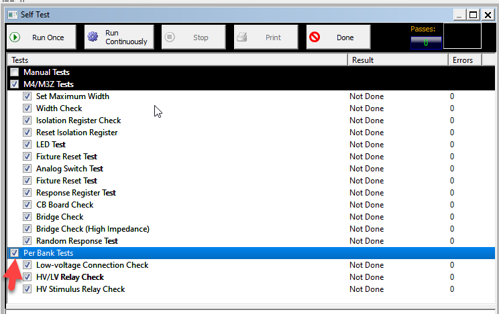Image resolution: width=499 pixels, height=314 pixels.
Task: Click the Self Test window title icon
Action: tap(12, 14)
